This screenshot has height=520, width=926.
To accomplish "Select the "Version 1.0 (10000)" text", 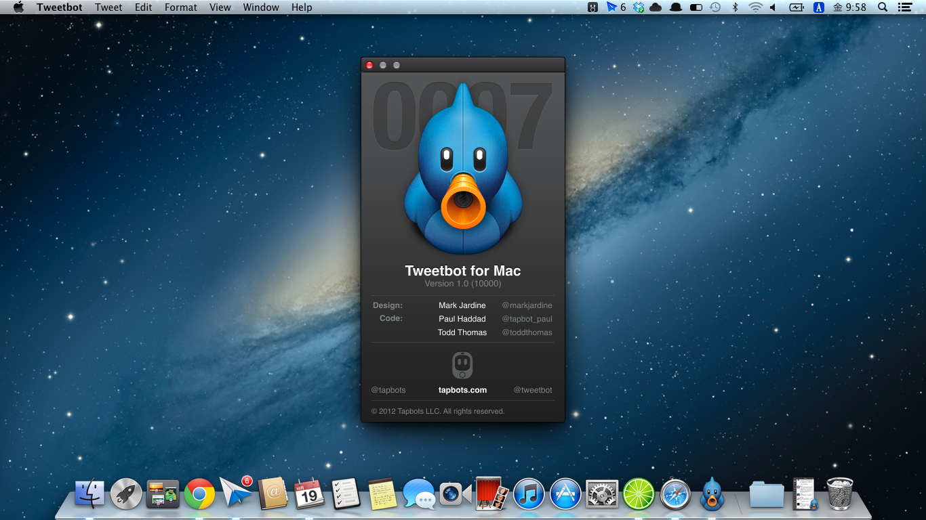I will click(x=463, y=284).
